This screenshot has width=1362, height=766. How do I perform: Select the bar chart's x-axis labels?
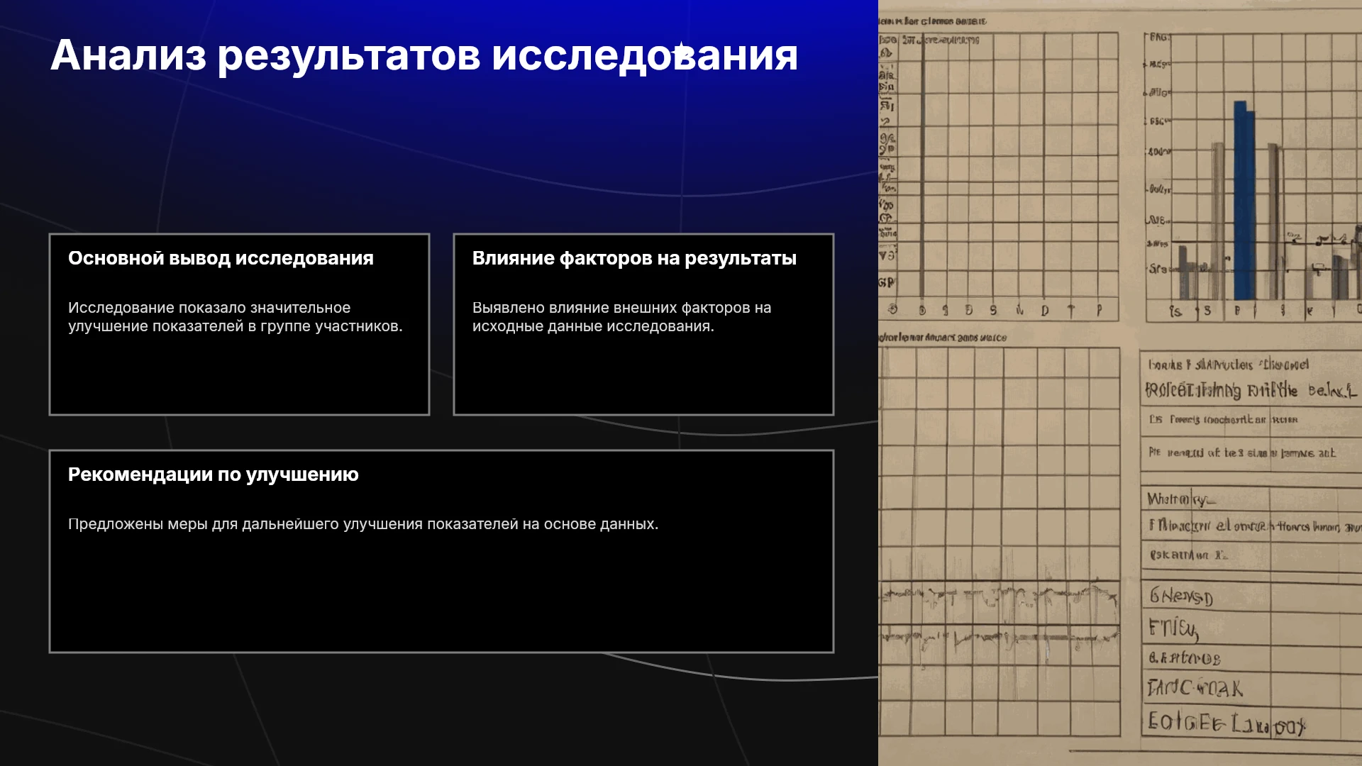click(1264, 311)
